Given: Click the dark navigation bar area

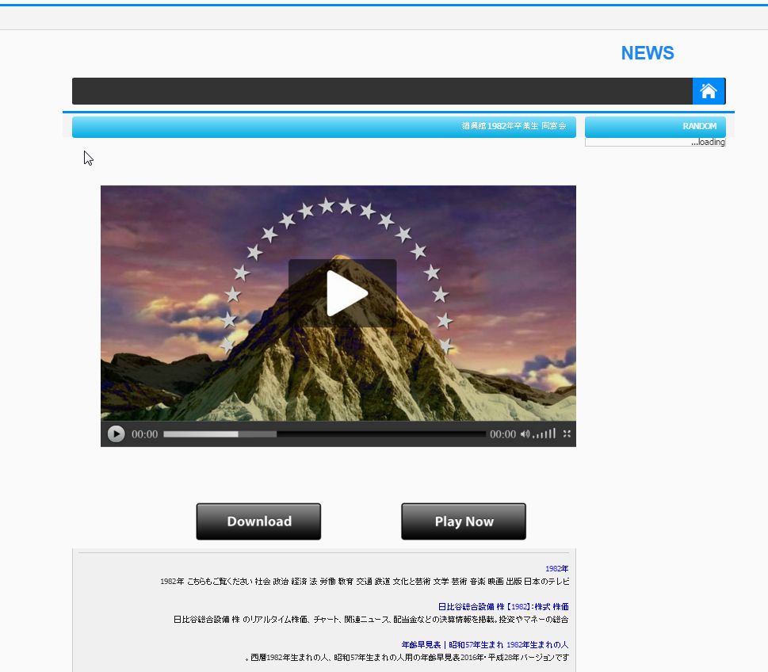Looking at the screenshot, I should 380,91.
